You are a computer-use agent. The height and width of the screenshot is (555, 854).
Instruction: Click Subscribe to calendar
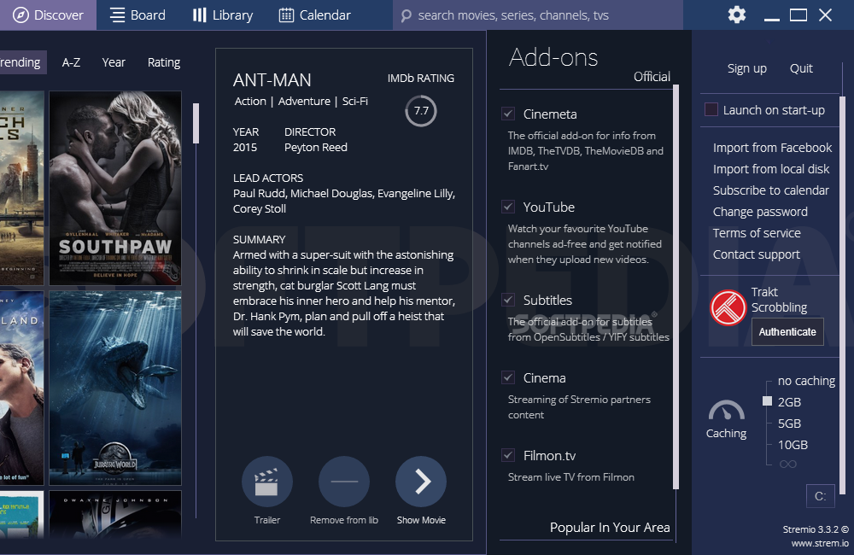(770, 190)
